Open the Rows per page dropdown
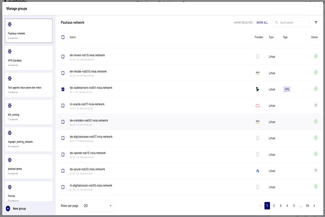The image size is (325, 217). (97, 206)
